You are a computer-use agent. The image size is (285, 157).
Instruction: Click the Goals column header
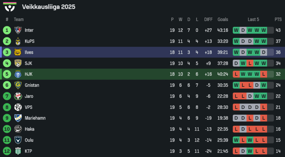(223, 19)
